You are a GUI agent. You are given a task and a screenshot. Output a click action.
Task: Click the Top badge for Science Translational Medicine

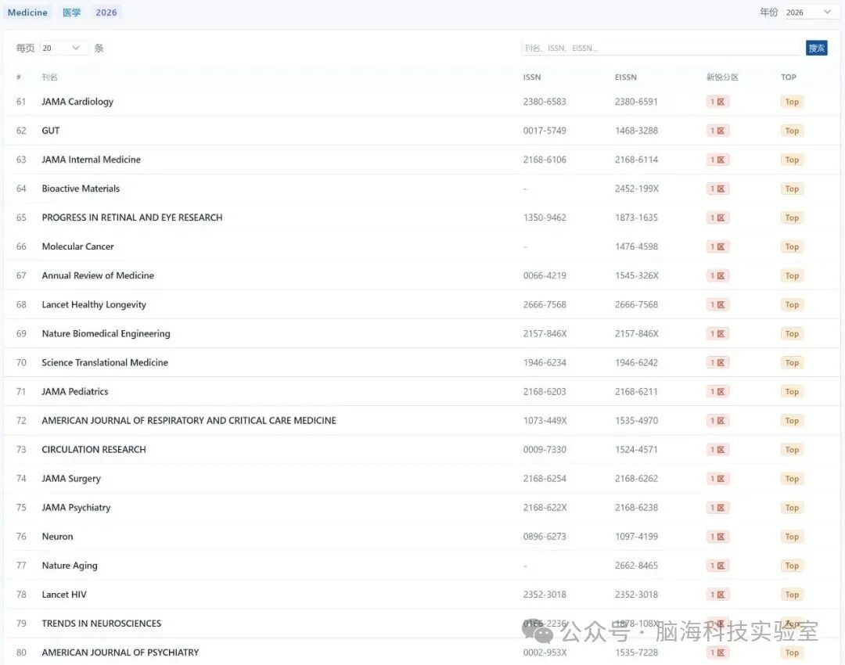tap(792, 363)
